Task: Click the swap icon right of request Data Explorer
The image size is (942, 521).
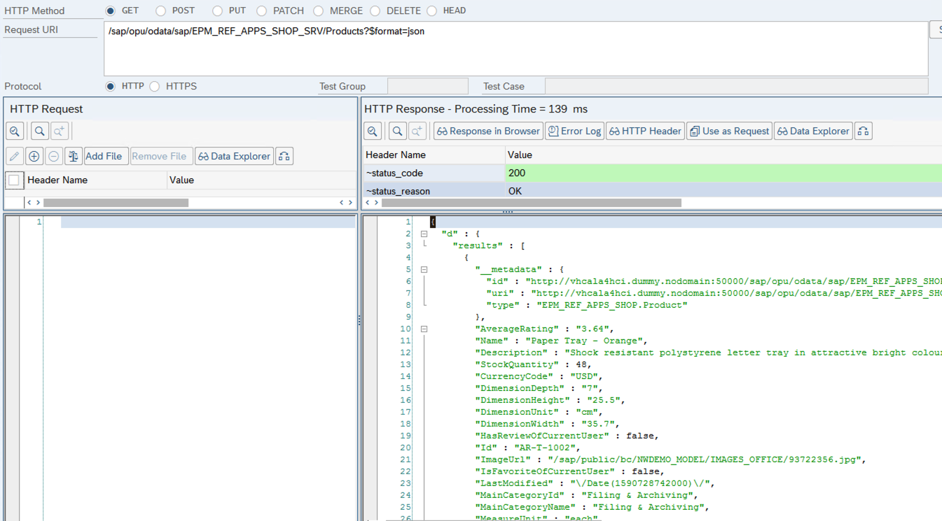Action: (284, 155)
